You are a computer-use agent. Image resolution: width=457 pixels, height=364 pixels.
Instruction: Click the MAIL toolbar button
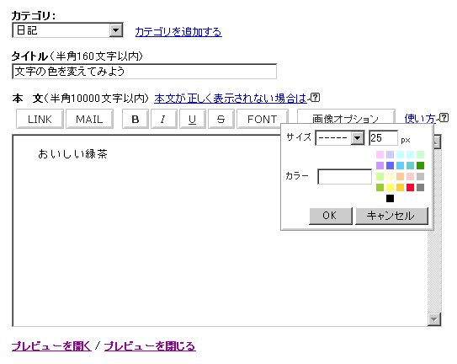[x=89, y=119]
